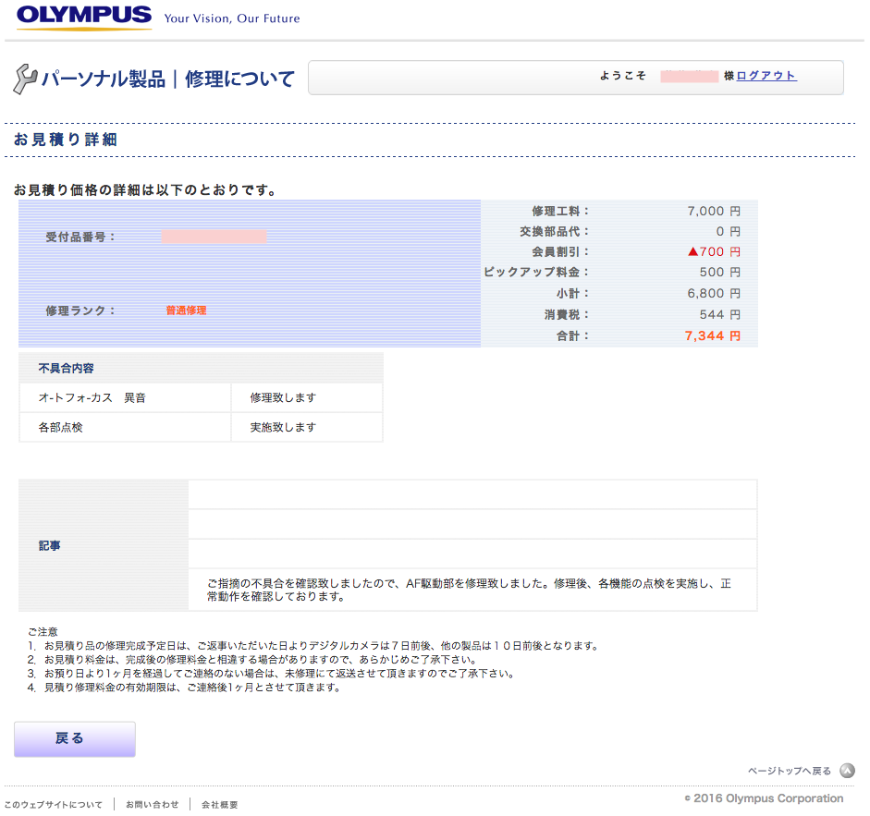Click note 3 about お預り日より1ヶ月

[271, 674]
